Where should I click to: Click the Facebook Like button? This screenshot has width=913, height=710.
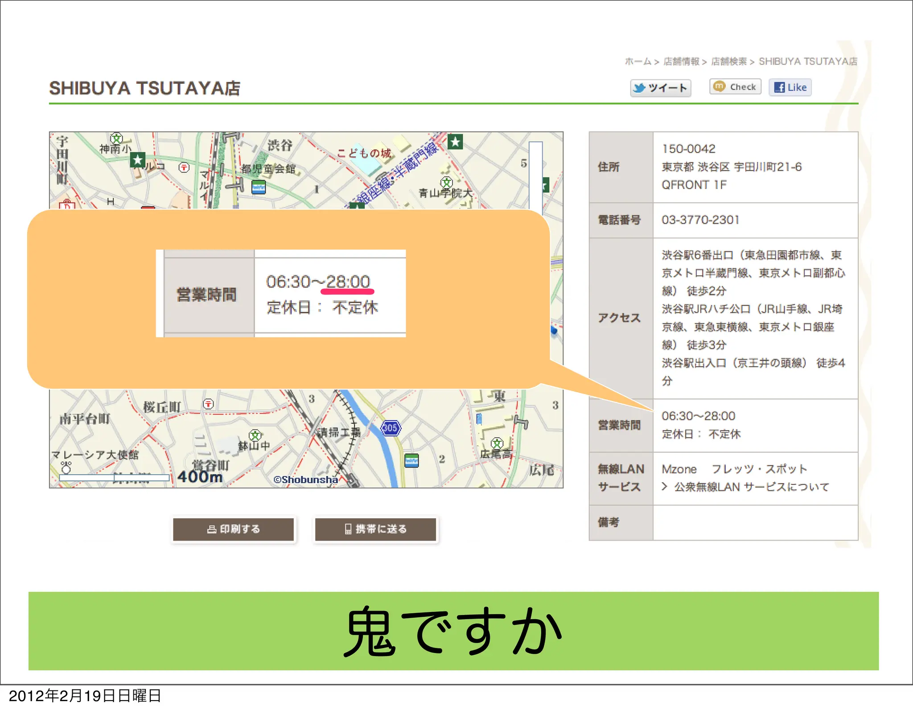click(790, 87)
